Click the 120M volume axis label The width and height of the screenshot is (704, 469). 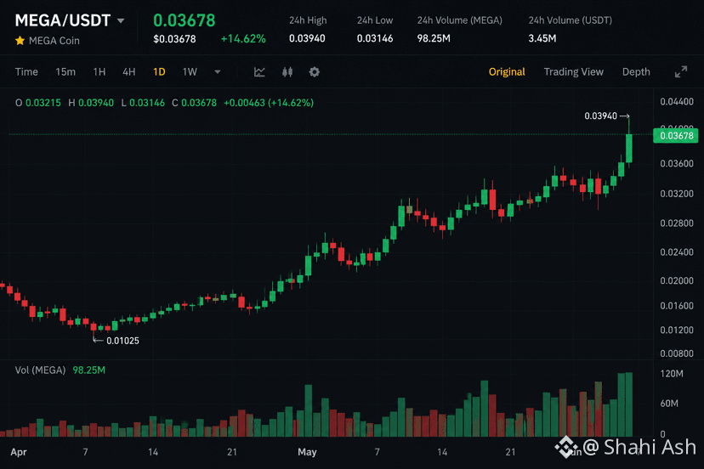(672, 374)
